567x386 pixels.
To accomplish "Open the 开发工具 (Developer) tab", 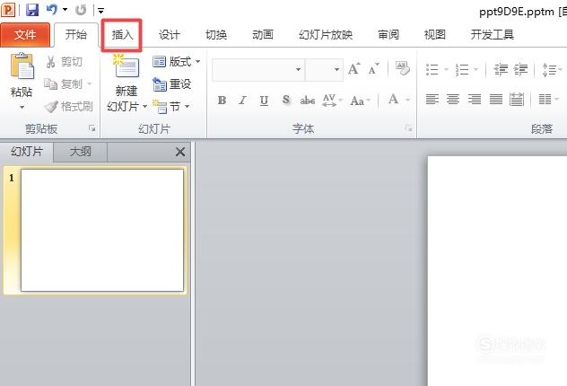I will [x=493, y=35].
